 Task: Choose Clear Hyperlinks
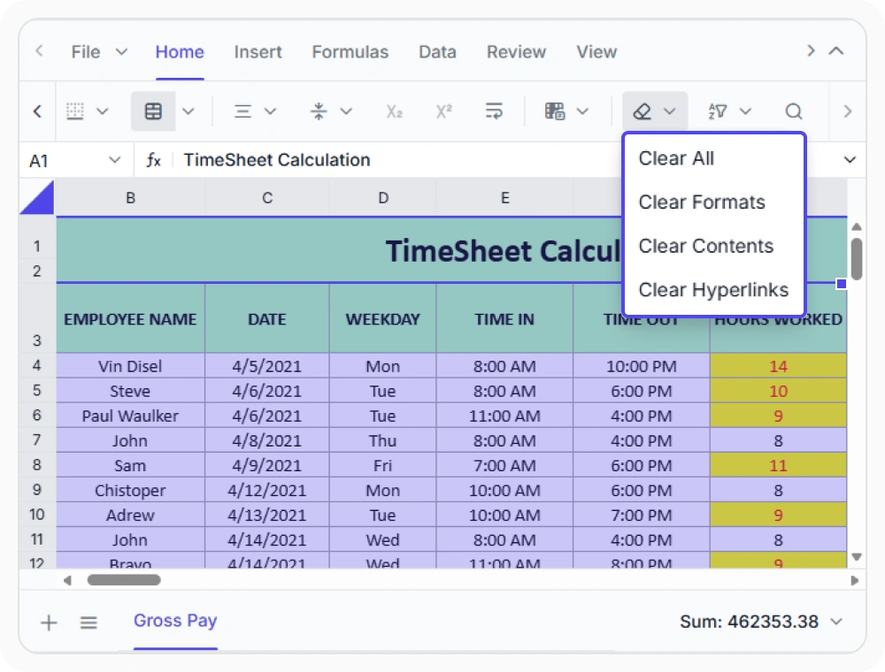click(714, 290)
